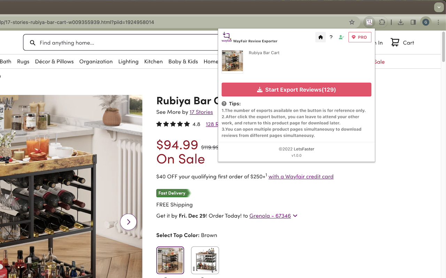The height and width of the screenshot is (278, 446).
Task: Go to next product image arrow
Action: (x=128, y=222)
